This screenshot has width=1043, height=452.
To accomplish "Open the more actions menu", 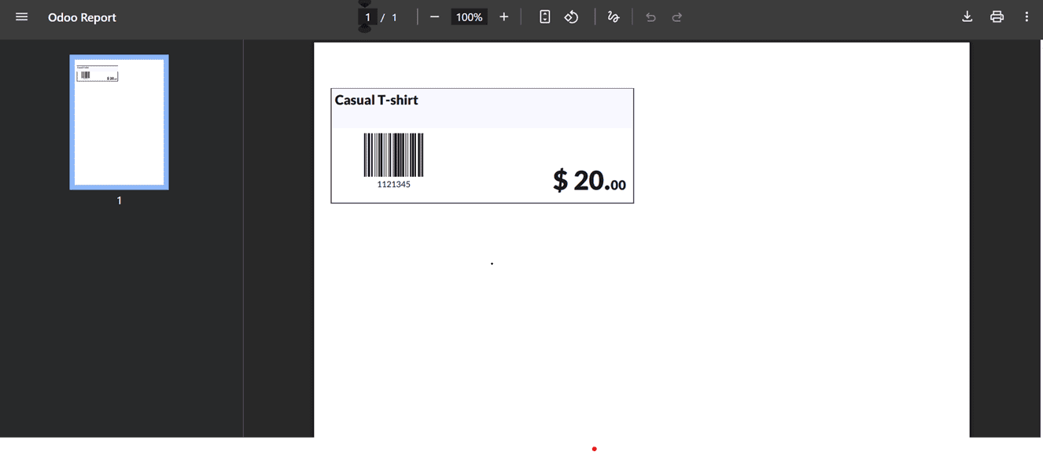I will tap(1026, 17).
